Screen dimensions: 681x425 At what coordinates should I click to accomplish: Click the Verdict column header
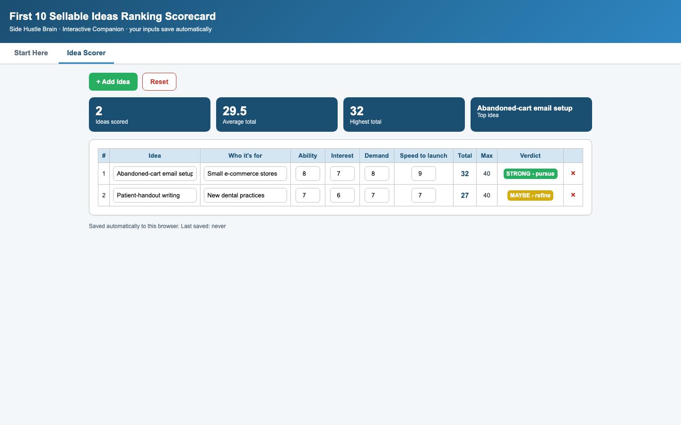click(530, 155)
